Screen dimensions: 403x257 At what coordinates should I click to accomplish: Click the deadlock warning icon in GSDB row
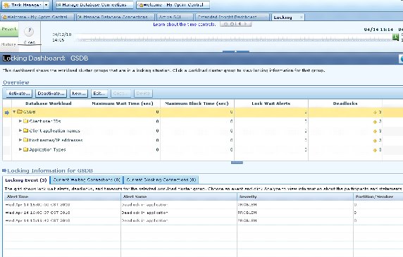click(375, 112)
